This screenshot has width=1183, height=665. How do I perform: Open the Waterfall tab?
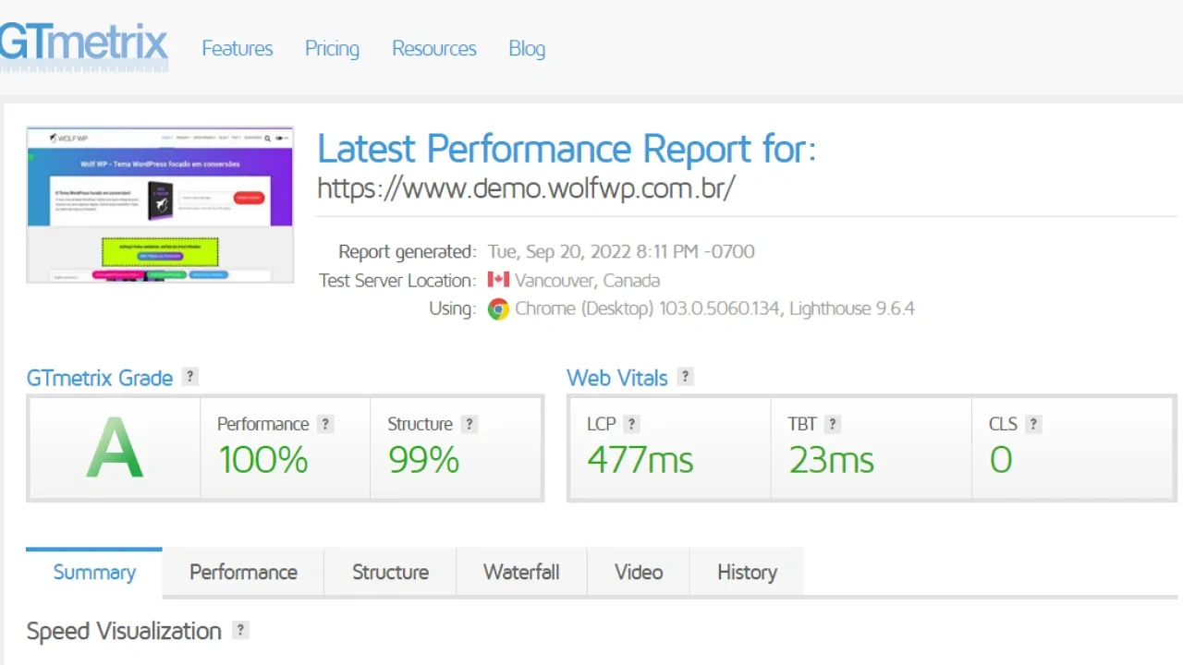(x=521, y=573)
